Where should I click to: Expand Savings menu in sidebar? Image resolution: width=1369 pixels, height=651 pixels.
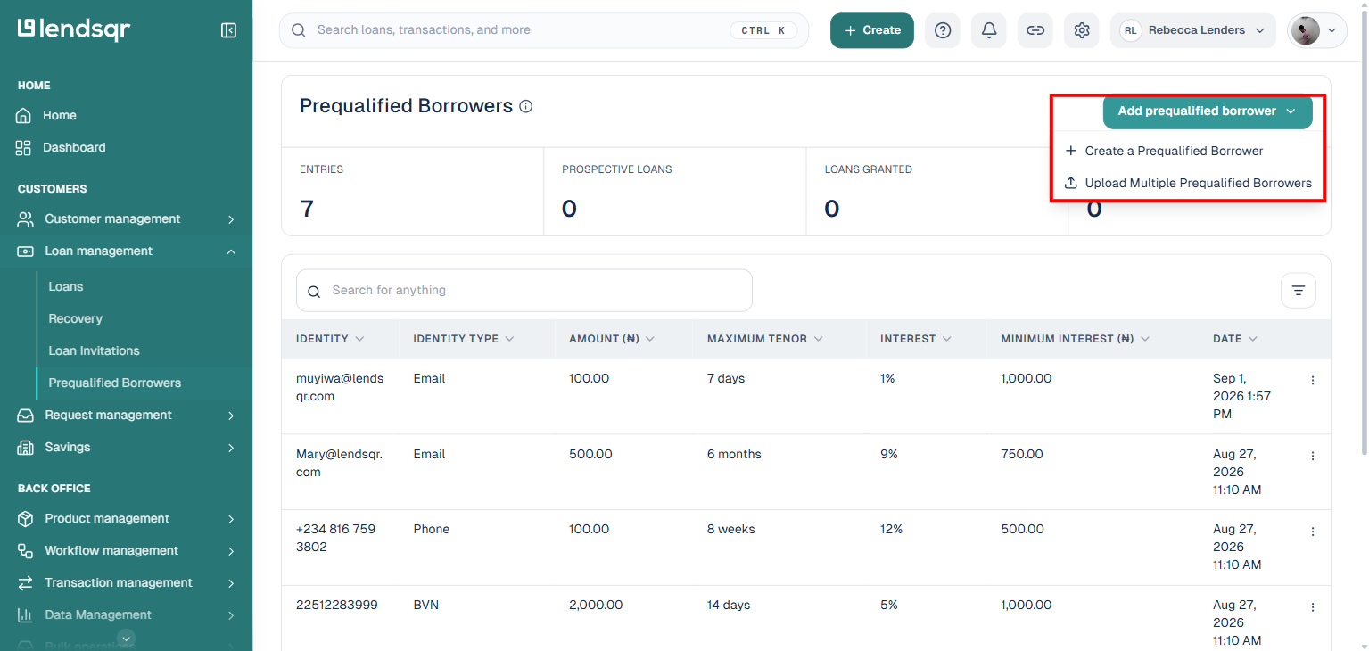127,448
